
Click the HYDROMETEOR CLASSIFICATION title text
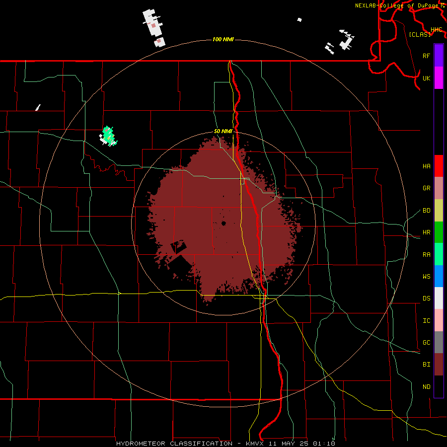(x=174, y=444)
